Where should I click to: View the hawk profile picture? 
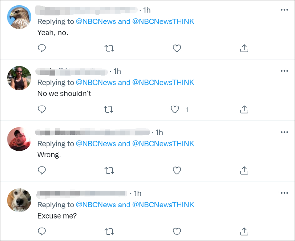pos(19,17)
